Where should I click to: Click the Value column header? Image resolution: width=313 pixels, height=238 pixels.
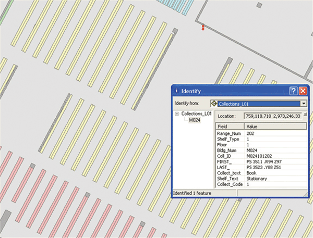point(275,127)
